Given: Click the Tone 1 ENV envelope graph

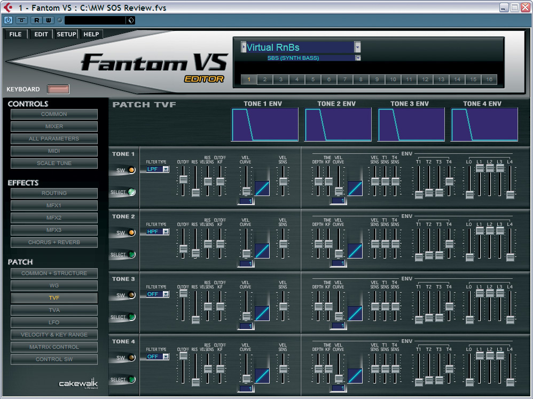Looking at the screenshot, I should click(264, 124).
